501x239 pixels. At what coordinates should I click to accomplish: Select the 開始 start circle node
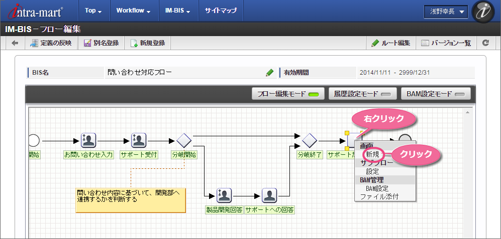[34, 140]
